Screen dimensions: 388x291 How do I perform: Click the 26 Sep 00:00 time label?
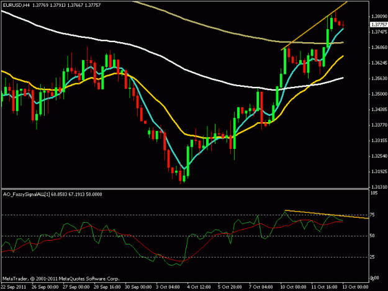tap(45, 287)
